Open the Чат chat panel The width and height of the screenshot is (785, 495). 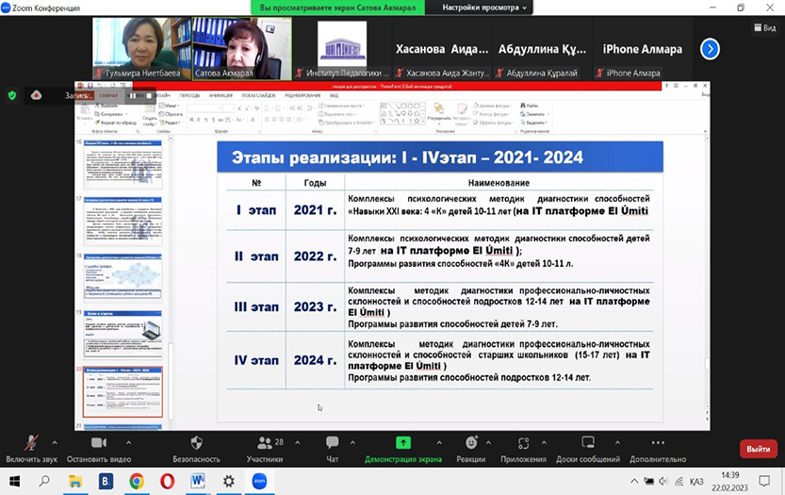coord(332,442)
